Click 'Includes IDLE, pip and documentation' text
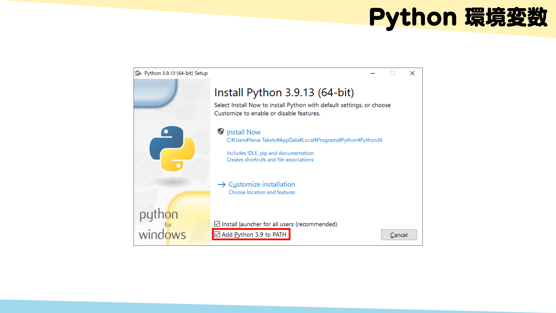Image resolution: width=556 pixels, height=313 pixels. (x=270, y=153)
